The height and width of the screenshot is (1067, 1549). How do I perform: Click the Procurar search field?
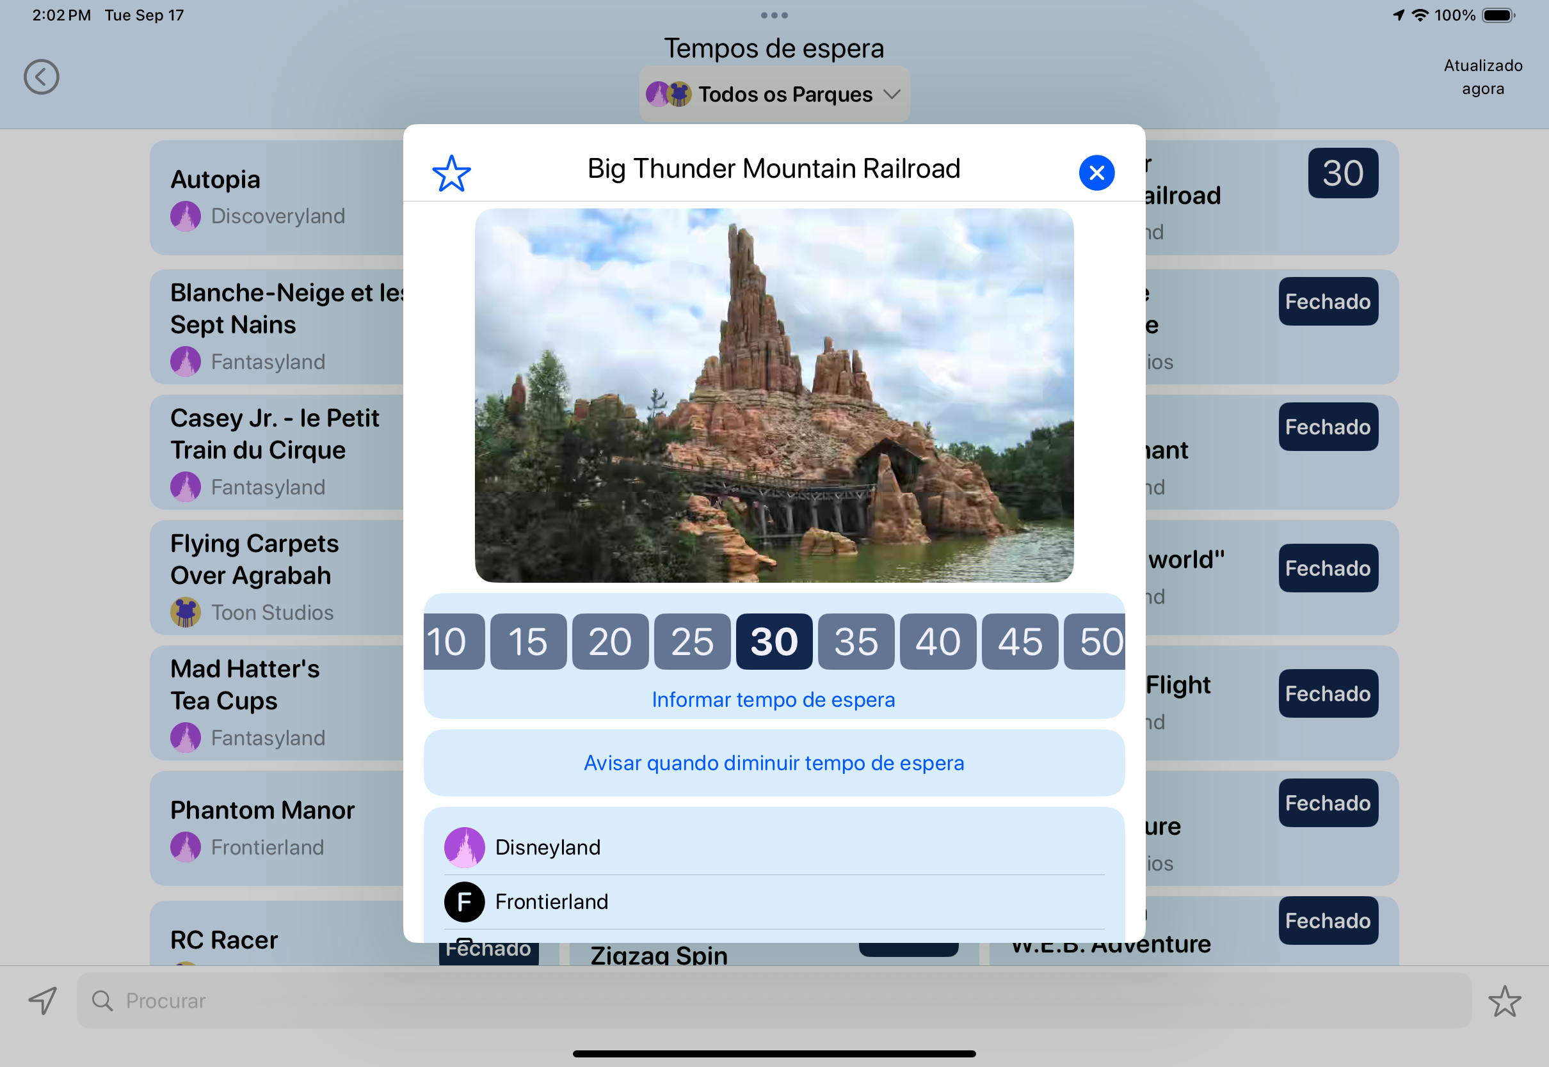pyautogui.click(x=774, y=1000)
